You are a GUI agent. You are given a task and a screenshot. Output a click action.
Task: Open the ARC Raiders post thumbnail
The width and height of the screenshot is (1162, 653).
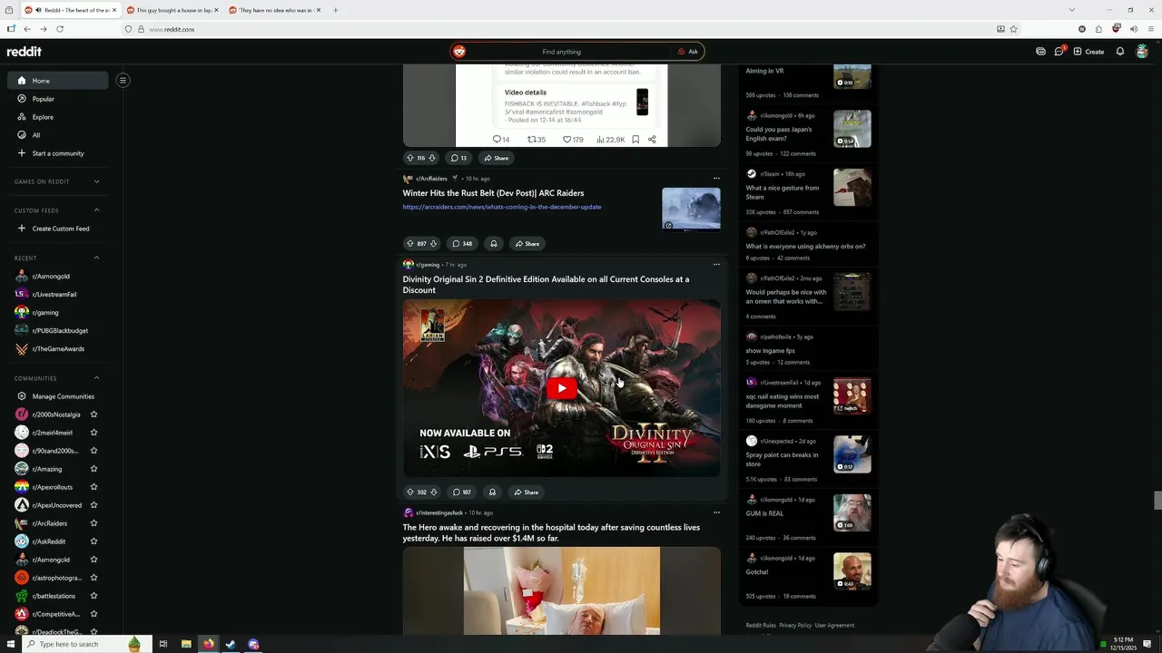[x=691, y=210]
